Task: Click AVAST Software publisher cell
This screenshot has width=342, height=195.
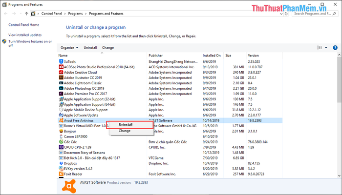Action: pos(160,120)
